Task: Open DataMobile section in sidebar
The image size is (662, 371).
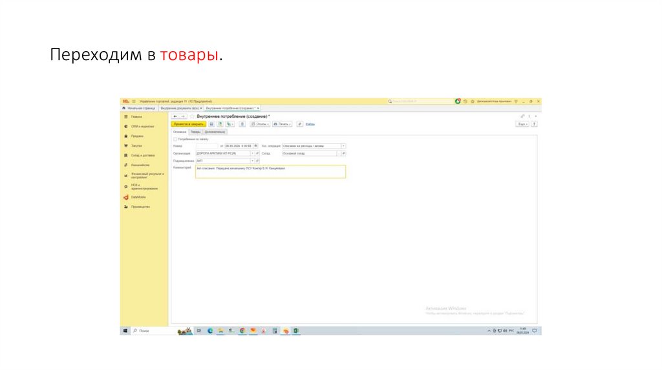Action: tap(138, 197)
